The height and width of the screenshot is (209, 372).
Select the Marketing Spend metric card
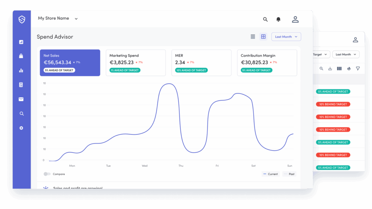pos(136,63)
